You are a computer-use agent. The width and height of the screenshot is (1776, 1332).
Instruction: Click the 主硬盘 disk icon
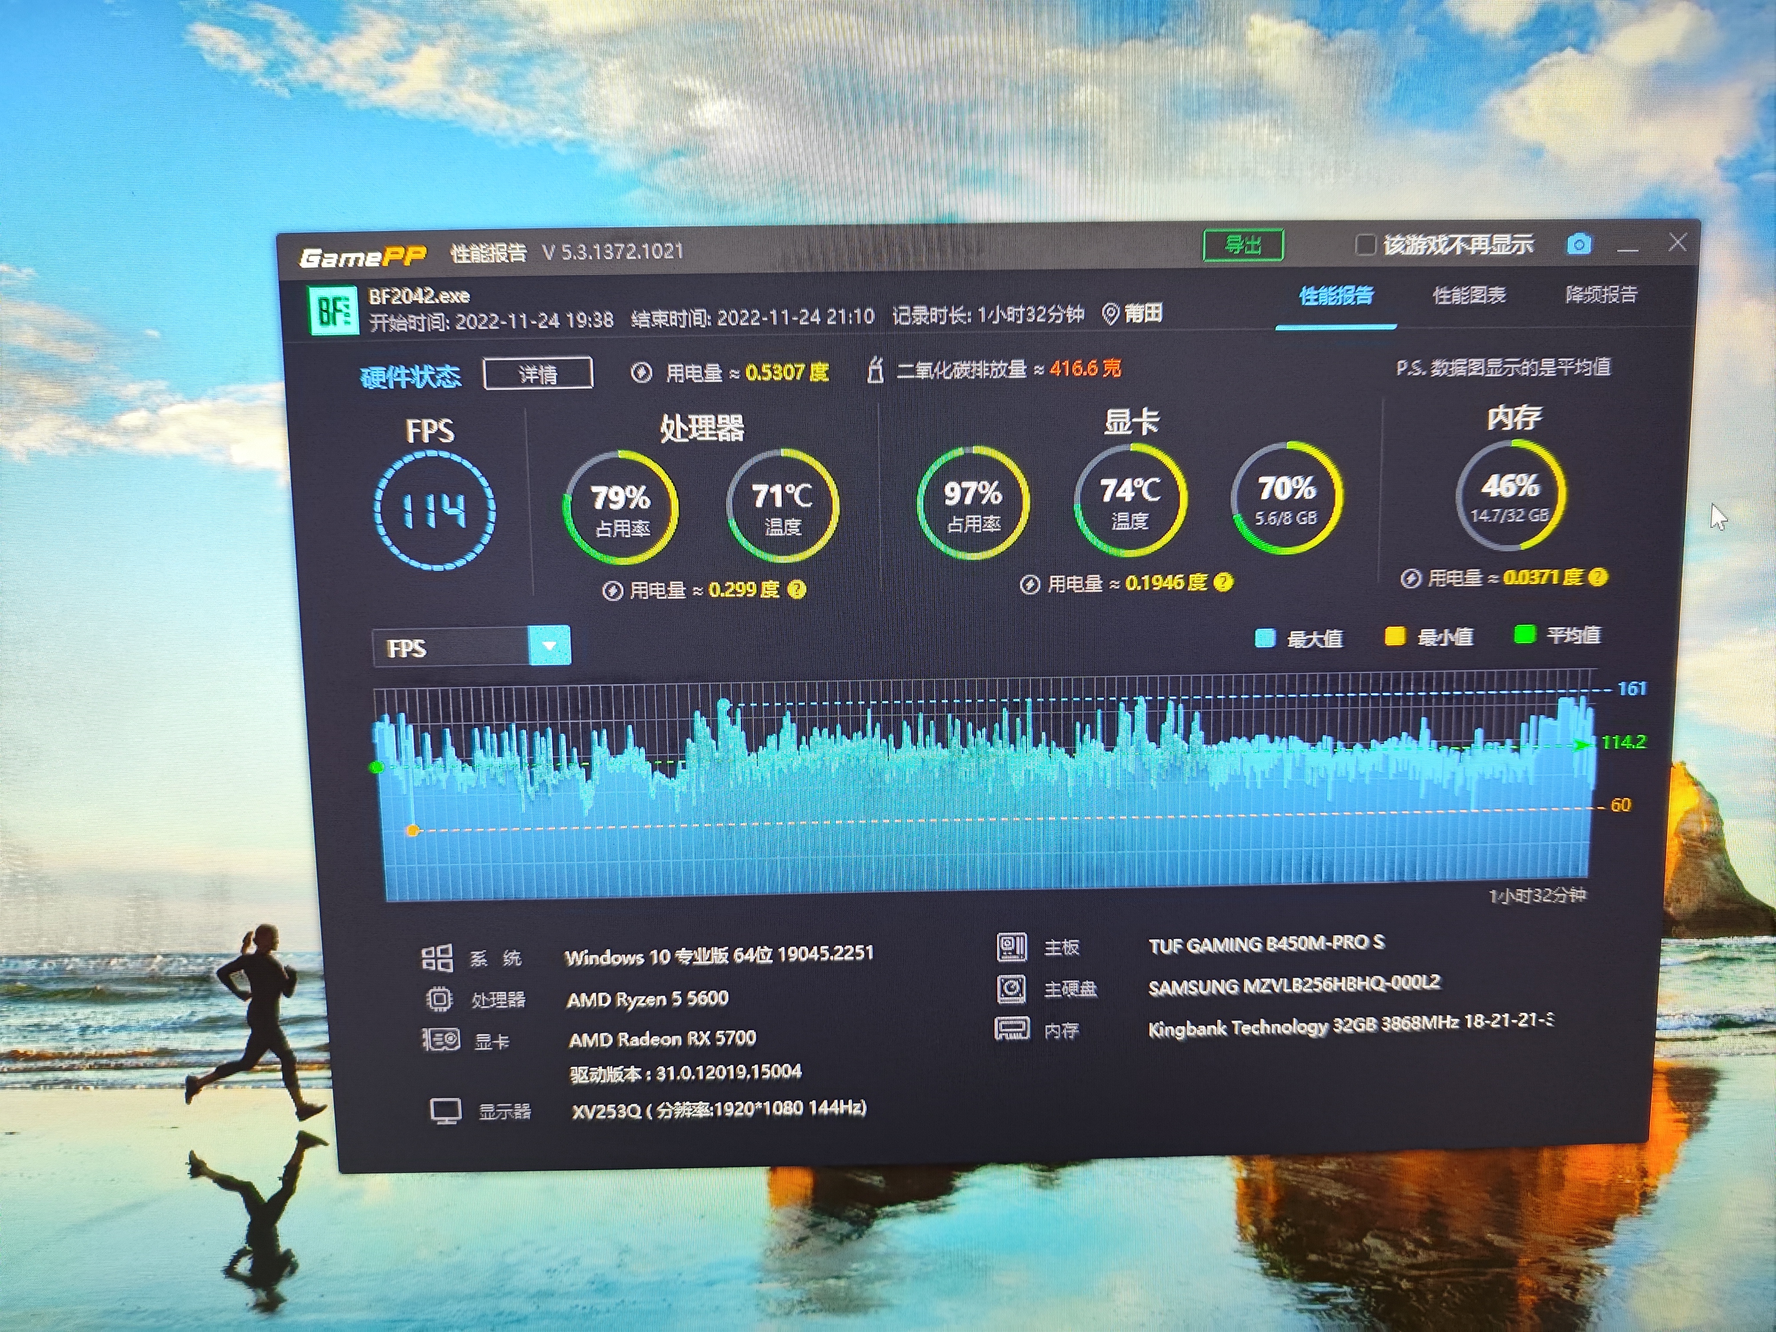click(1011, 988)
